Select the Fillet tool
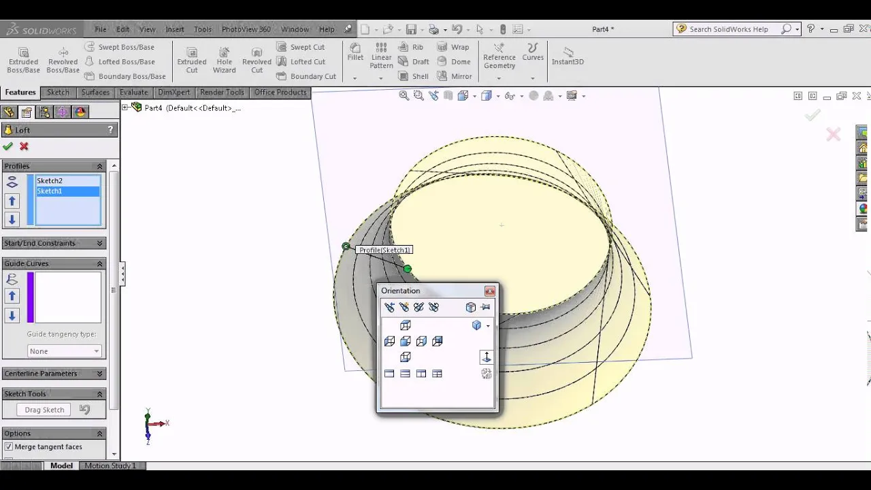Screen dimensions: 871x490 tap(355, 52)
